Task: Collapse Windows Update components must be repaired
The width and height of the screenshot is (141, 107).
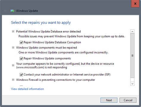Action: click(13, 48)
